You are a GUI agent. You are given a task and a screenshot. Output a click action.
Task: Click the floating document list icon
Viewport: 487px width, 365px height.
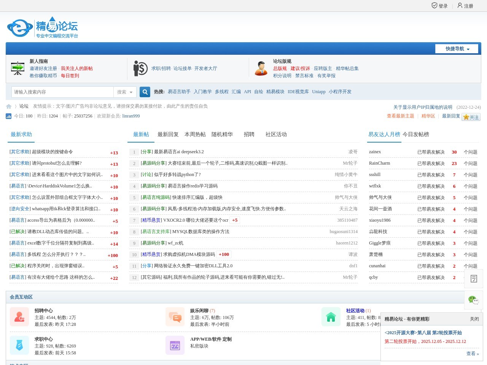click(x=473, y=279)
